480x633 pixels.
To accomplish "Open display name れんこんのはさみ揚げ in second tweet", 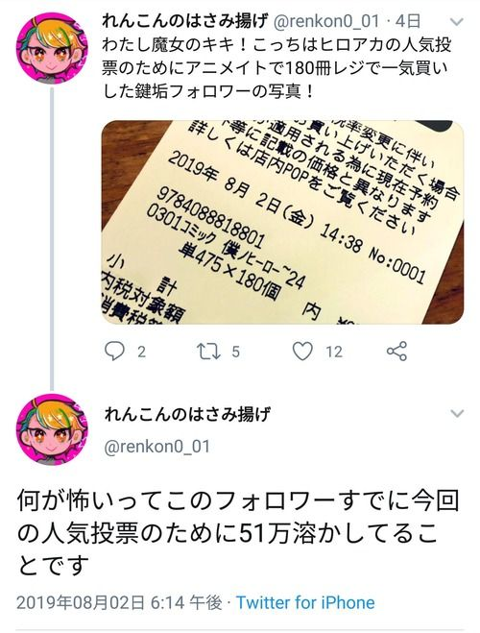I will (x=187, y=414).
